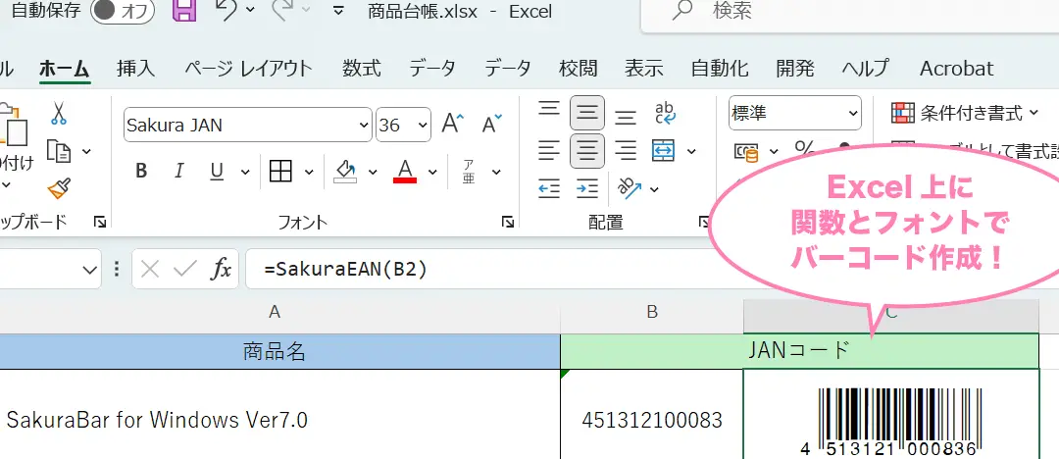Open the 数式 ribbon tab
Screen dimensions: 1059x459
pyautogui.click(x=361, y=69)
